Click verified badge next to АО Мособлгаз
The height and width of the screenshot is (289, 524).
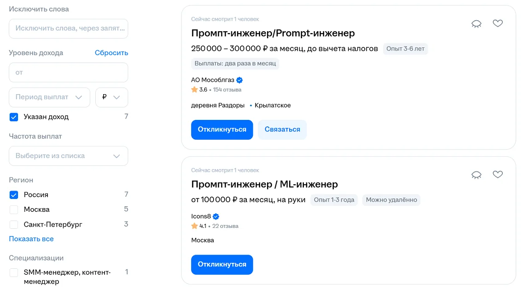coord(239,80)
